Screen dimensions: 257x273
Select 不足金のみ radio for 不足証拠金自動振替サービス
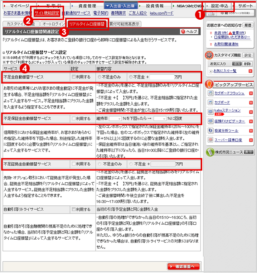tap(100, 164)
